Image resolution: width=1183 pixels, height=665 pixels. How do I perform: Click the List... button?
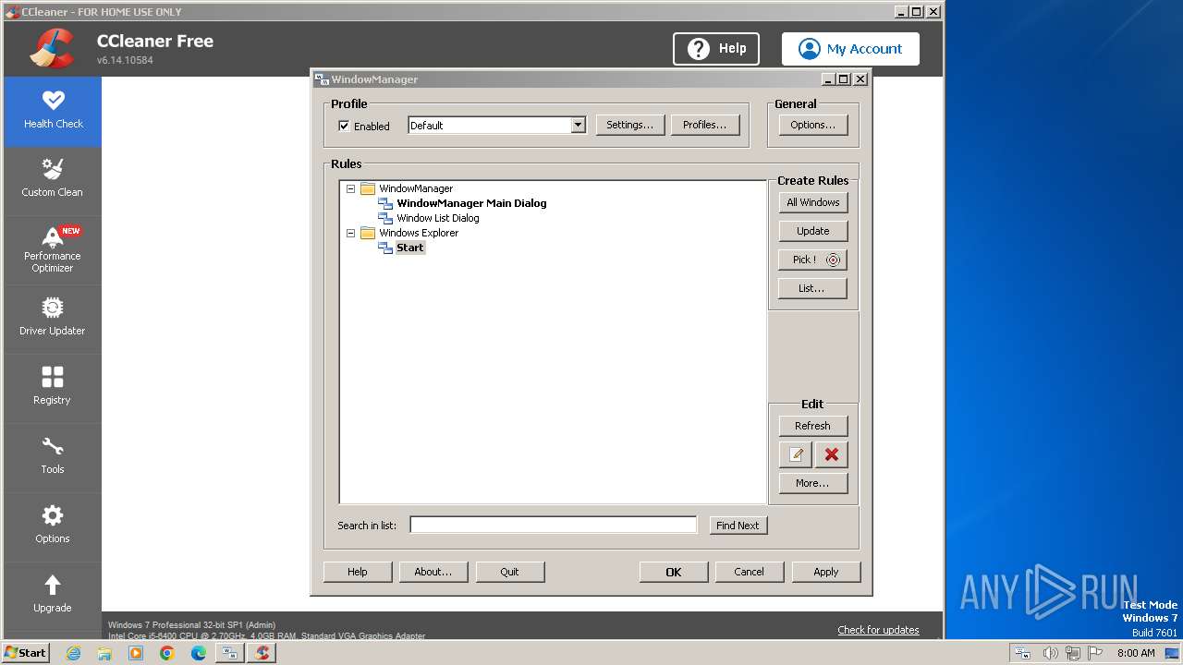coord(813,288)
